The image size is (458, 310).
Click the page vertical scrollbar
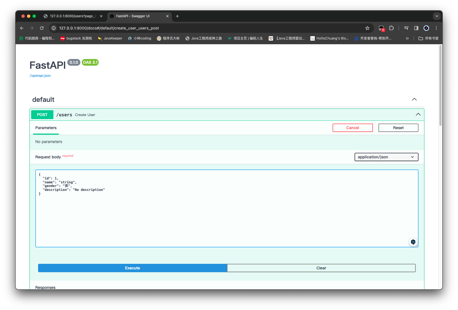[x=440, y=85]
